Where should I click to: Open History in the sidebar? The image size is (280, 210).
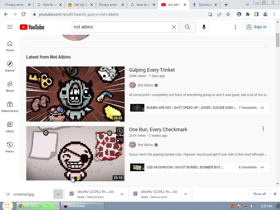pyautogui.click(x=10, y=147)
